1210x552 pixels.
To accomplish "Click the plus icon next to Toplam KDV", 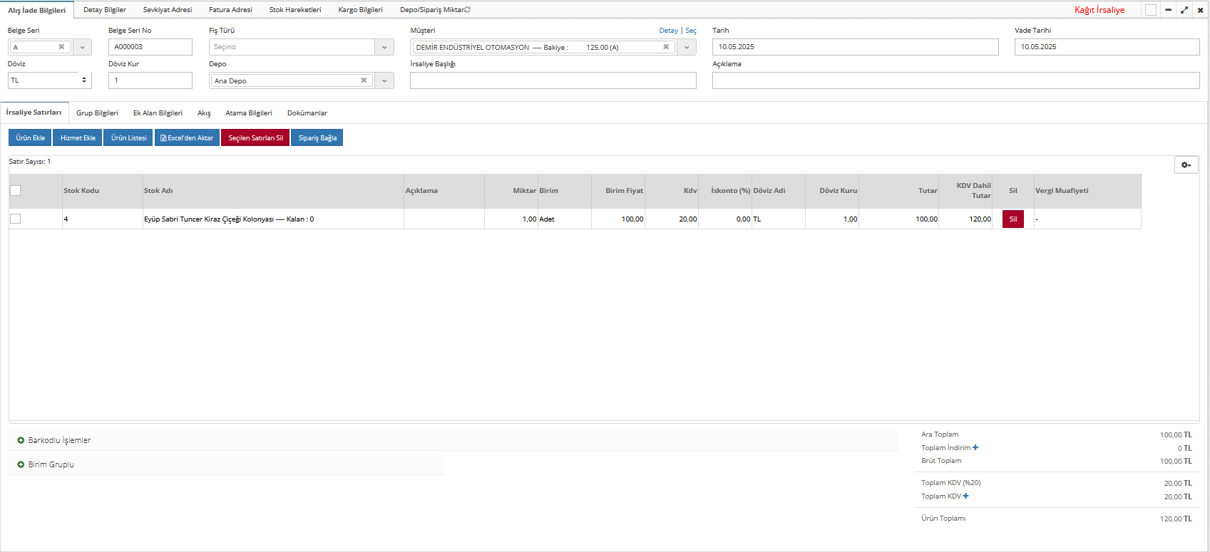I will tap(966, 496).
